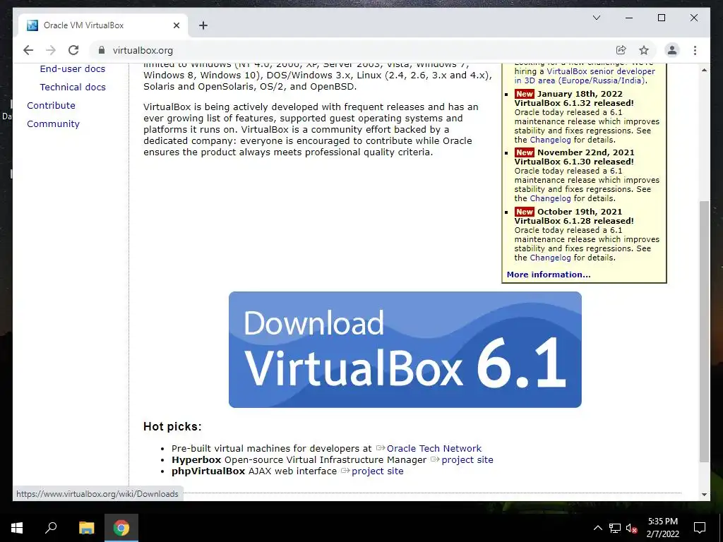Click the page scrollbar up arrow
Image resolution: width=723 pixels, height=542 pixels.
[x=704, y=70]
